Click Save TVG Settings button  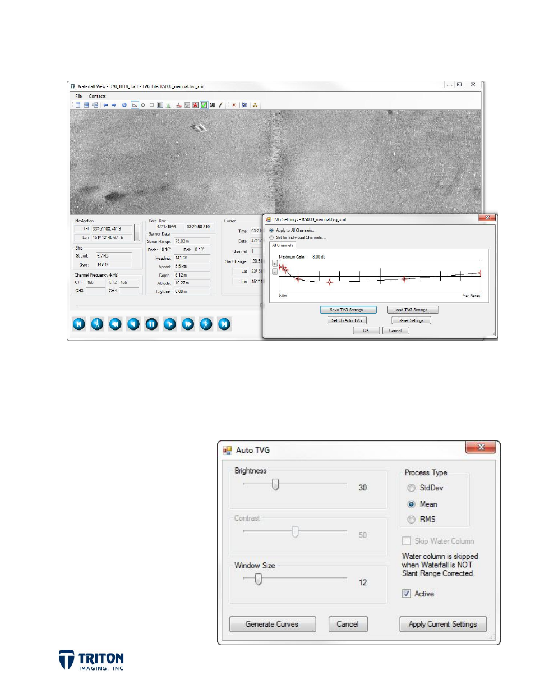point(348,310)
